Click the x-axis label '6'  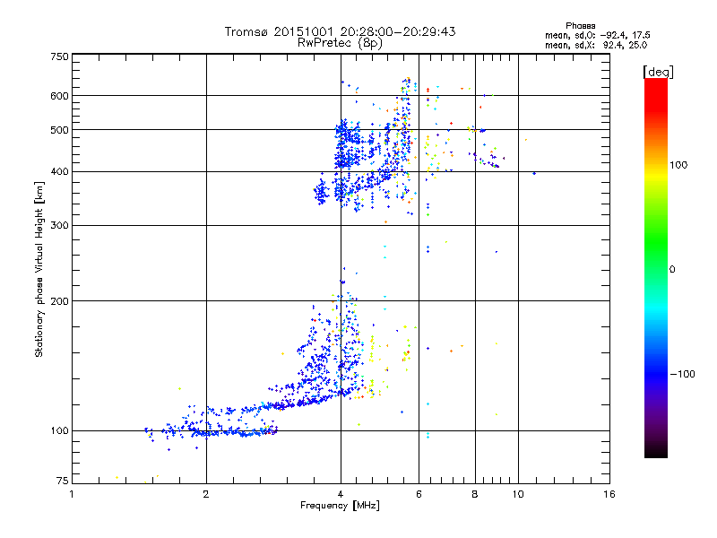(419, 494)
